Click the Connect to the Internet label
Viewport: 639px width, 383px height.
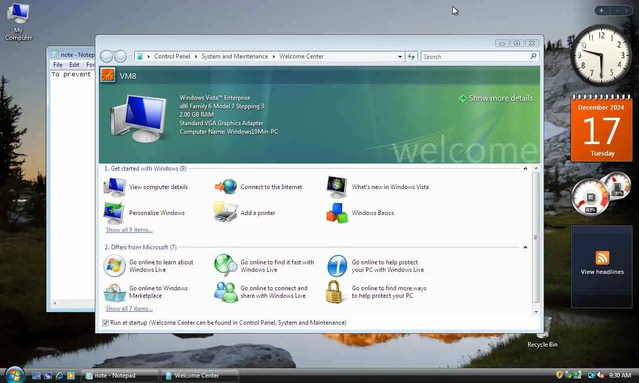[x=271, y=187]
